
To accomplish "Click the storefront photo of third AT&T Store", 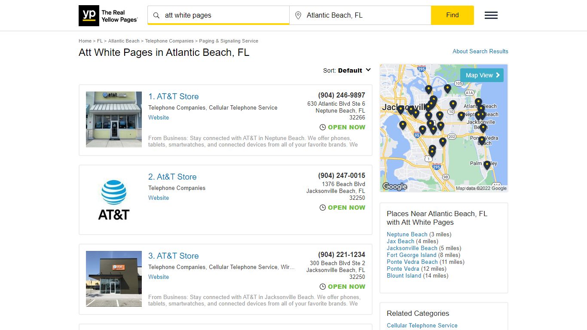I will (x=114, y=279).
